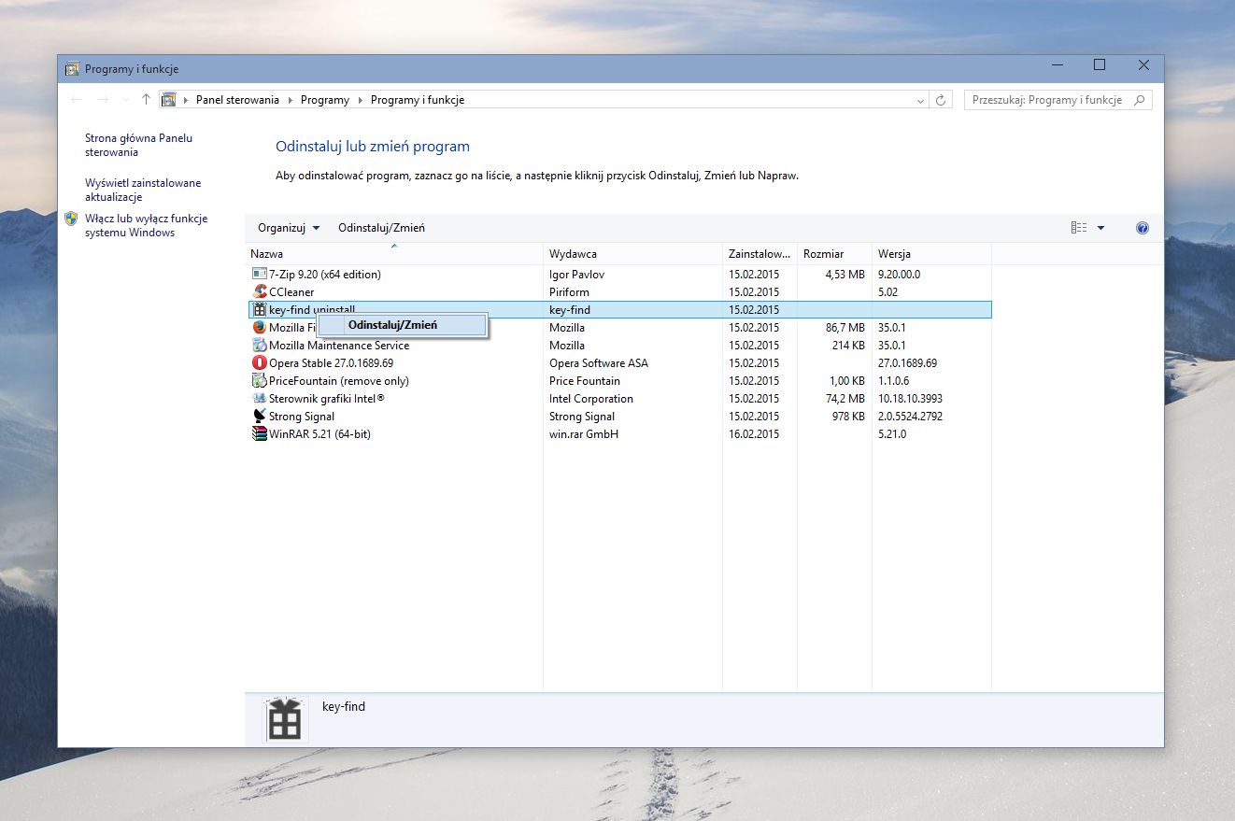
Task: Sort by the Wersja column header
Action: coord(931,254)
